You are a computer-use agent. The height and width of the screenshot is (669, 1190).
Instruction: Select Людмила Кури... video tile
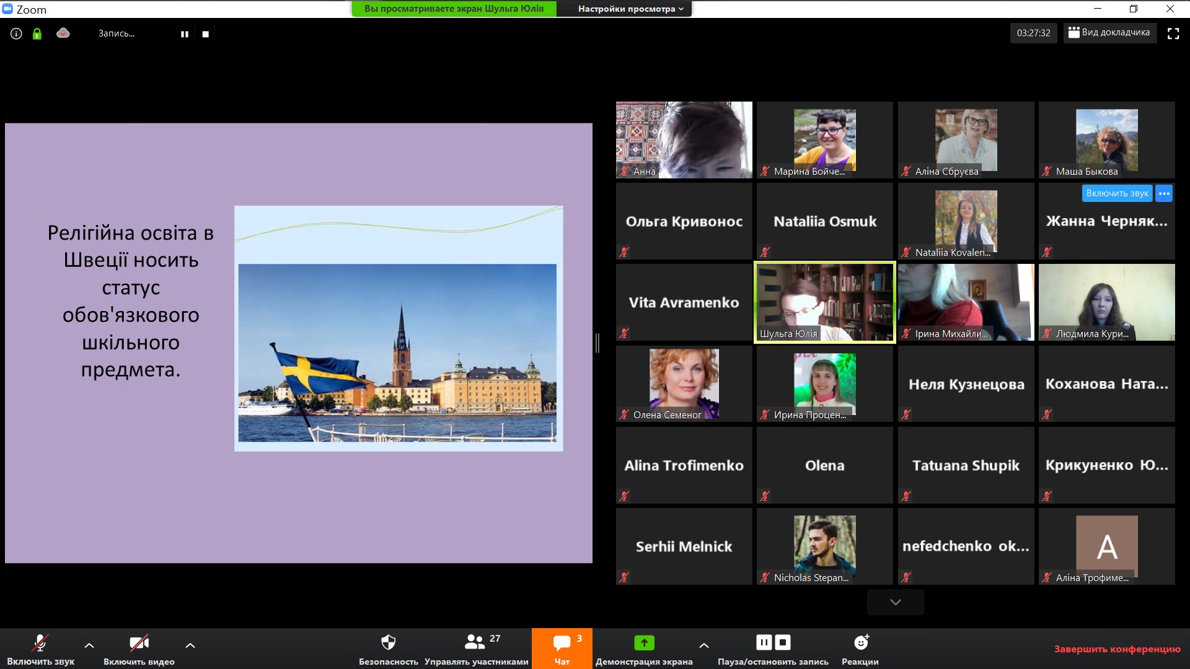click(1107, 302)
